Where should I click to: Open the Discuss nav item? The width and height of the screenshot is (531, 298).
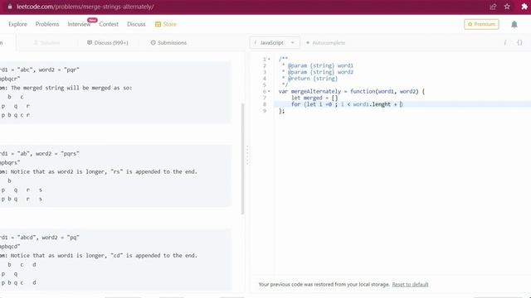click(x=136, y=24)
